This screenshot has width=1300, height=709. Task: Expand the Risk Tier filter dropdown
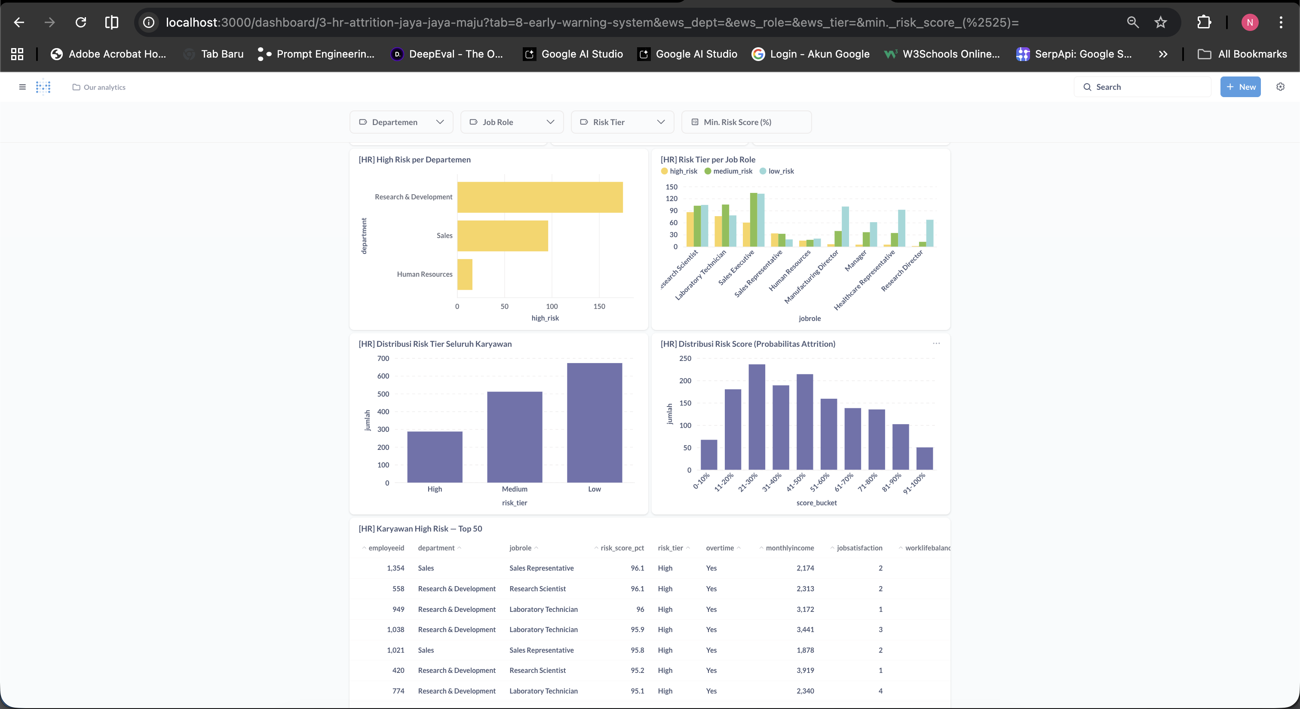(x=622, y=122)
